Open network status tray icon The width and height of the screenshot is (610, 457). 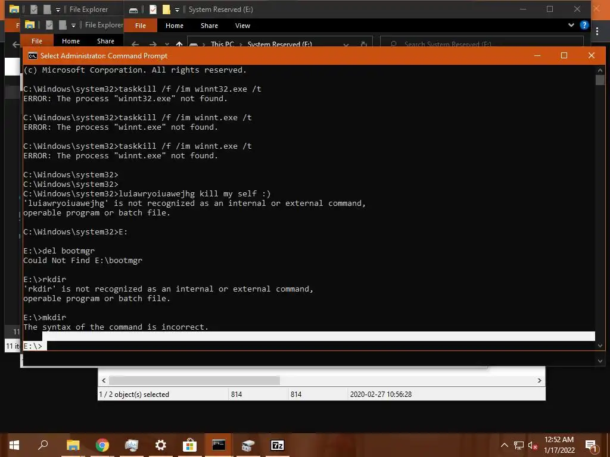[519, 445]
